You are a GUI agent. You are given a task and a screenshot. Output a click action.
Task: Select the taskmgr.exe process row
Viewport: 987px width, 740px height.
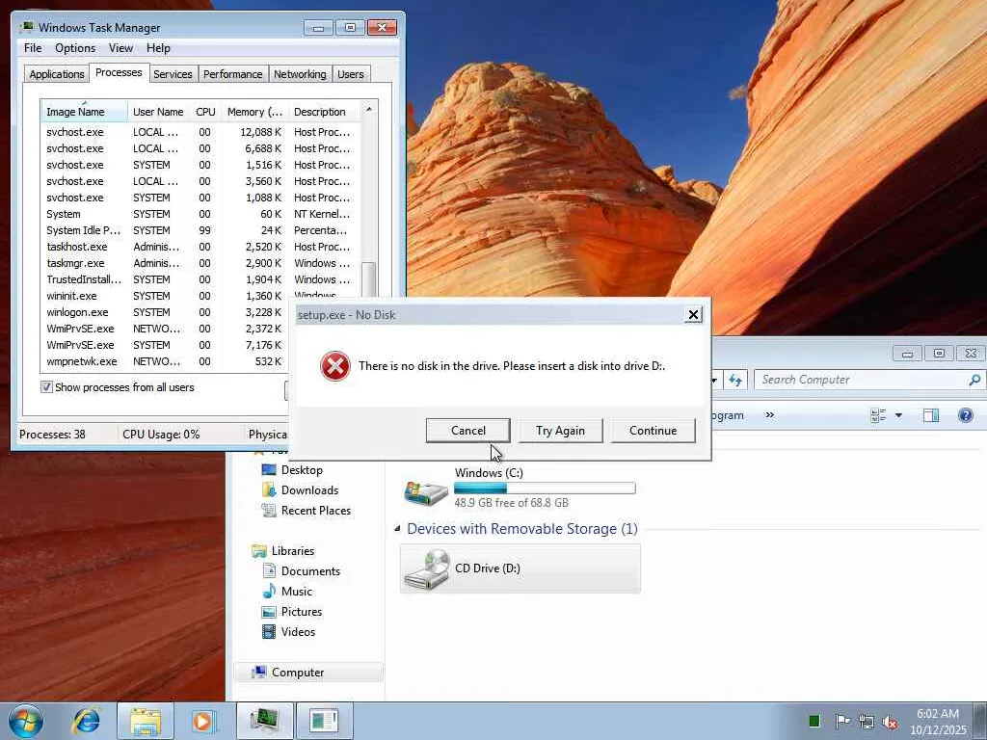199,263
